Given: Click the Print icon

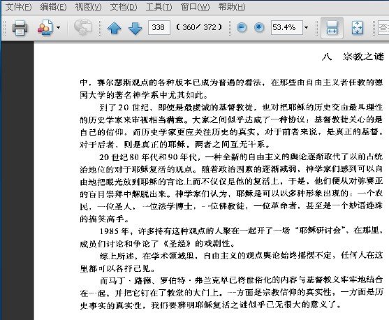Looking at the screenshot, I should (x=20, y=27).
